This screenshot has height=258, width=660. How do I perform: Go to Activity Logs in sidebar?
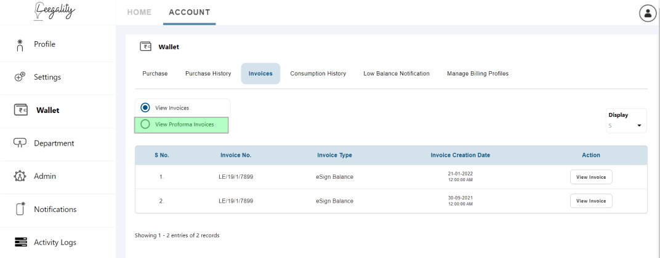coord(55,243)
